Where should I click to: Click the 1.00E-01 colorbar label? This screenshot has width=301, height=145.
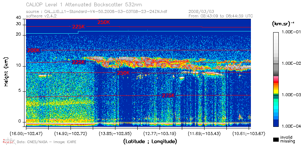coord(291,32)
